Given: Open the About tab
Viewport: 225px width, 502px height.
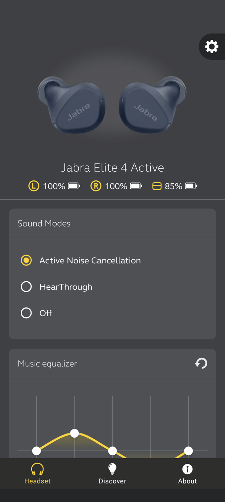Looking at the screenshot, I should click(187, 473).
